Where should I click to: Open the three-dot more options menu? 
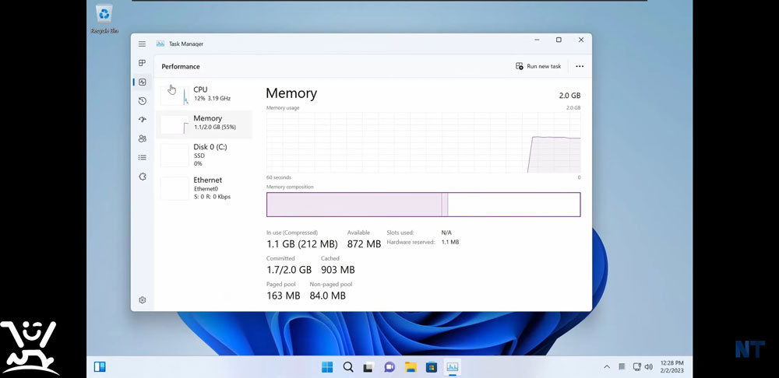coord(580,66)
